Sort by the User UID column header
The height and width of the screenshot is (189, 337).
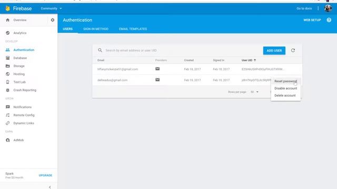[249, 60]
